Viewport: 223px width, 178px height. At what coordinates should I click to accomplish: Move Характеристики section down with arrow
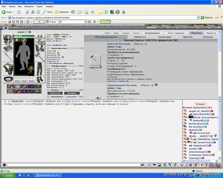click(82, 48)
